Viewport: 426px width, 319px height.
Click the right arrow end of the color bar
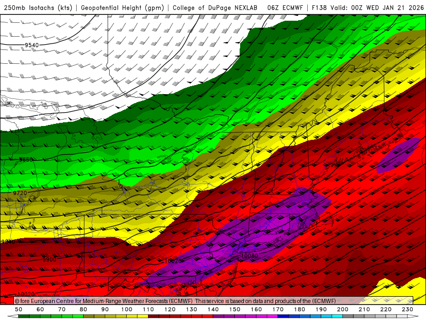click(x=413, y=316)
